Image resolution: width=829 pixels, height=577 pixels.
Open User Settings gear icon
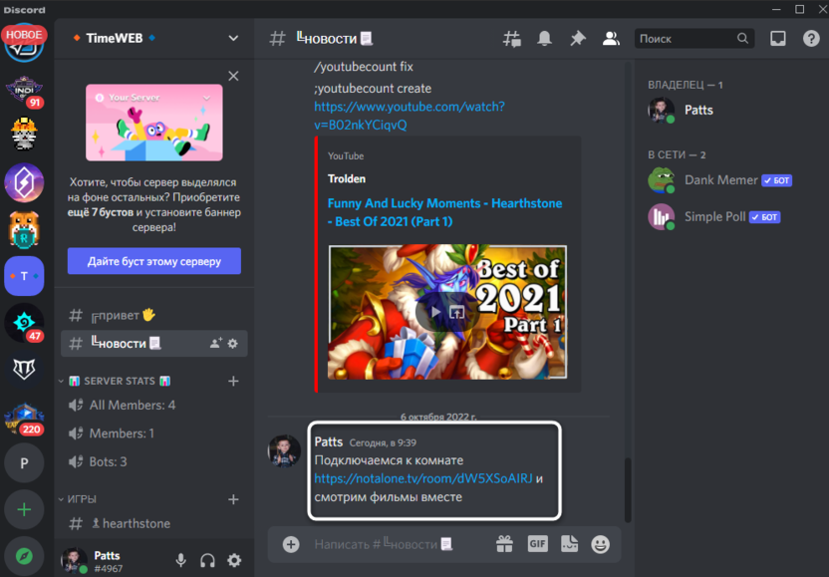pos(234,561)
